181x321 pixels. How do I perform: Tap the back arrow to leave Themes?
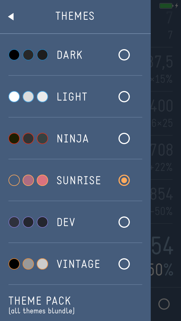11,16
